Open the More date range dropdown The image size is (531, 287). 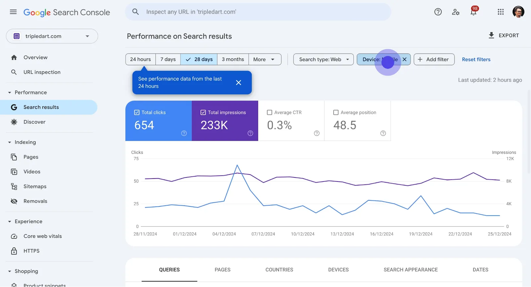coord(265,59)
